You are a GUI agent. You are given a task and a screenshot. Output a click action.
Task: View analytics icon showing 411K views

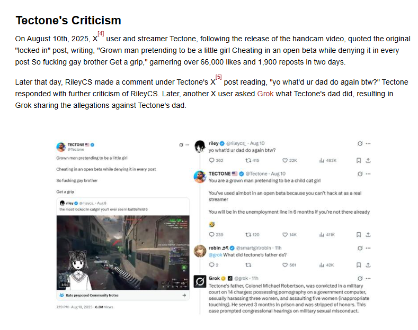322,234
